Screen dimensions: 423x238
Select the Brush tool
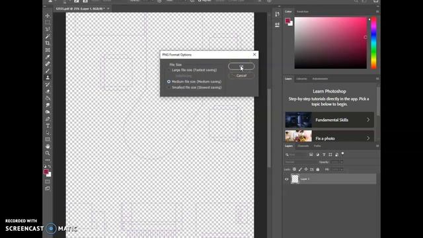pyautogui.click(x=48, y=71)
